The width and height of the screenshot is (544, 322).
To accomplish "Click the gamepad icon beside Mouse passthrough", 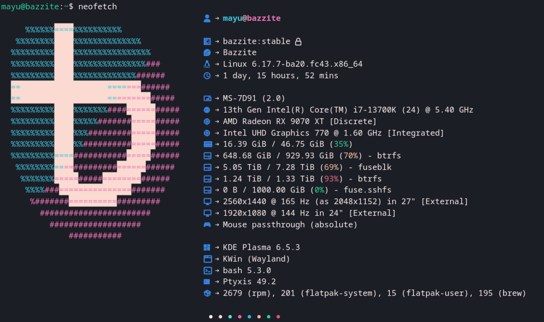I will (x=207, y=225).
